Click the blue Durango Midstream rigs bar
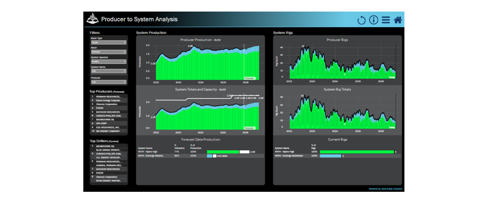The width and height of the screenshot is (497, 212). (x=330, y=156)
